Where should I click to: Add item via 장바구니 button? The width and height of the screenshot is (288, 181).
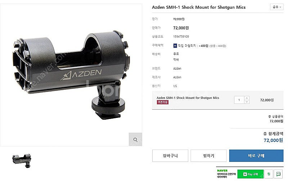click(x=170, y=156)
